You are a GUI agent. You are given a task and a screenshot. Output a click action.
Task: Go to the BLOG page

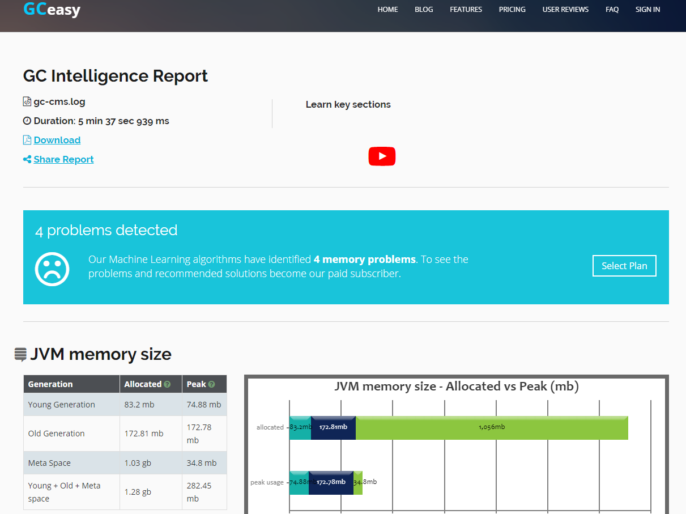coord(424,10)
